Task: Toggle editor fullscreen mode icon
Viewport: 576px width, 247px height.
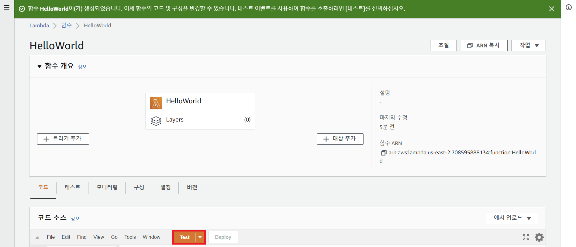Action: pos(526,237)
